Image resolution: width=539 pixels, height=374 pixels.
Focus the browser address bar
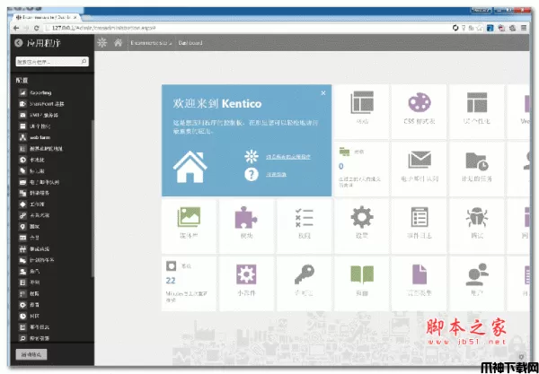tap(248, 28)
